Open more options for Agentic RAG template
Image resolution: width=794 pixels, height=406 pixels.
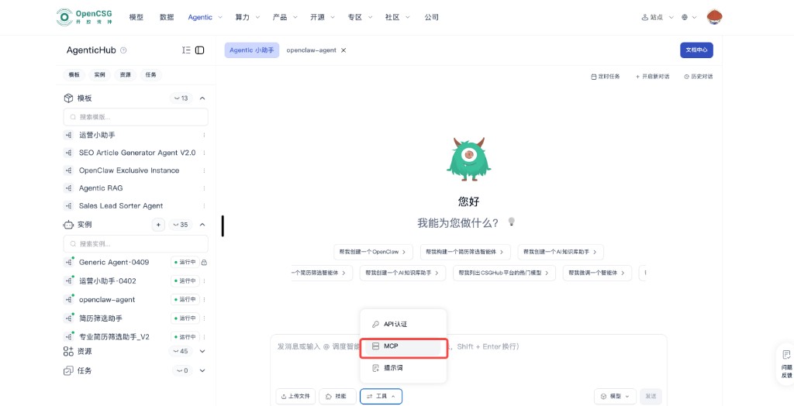[204, 188]
